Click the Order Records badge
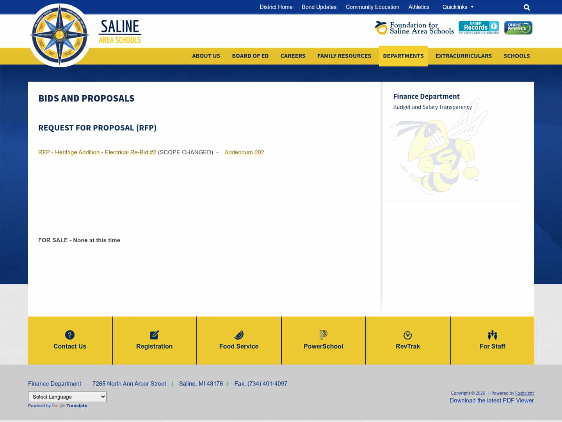 tap(479, 27)
